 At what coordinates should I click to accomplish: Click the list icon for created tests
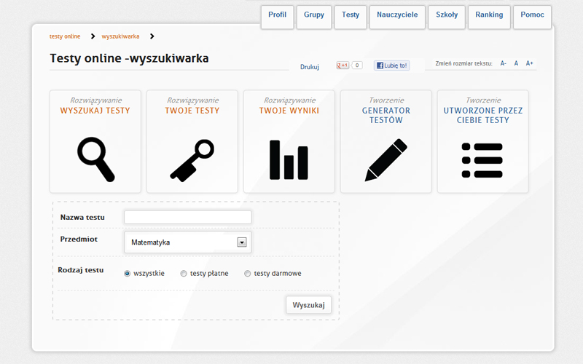[482, 160]
